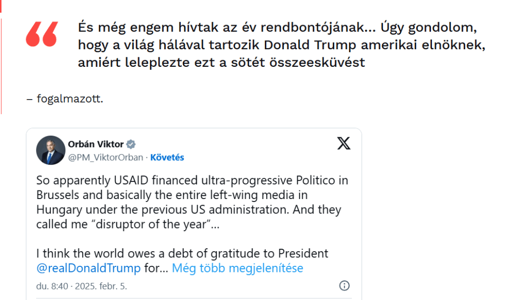Click the X logo in the embedded tweet
This screenshot has height=300, width=515.
pos(344,144)
